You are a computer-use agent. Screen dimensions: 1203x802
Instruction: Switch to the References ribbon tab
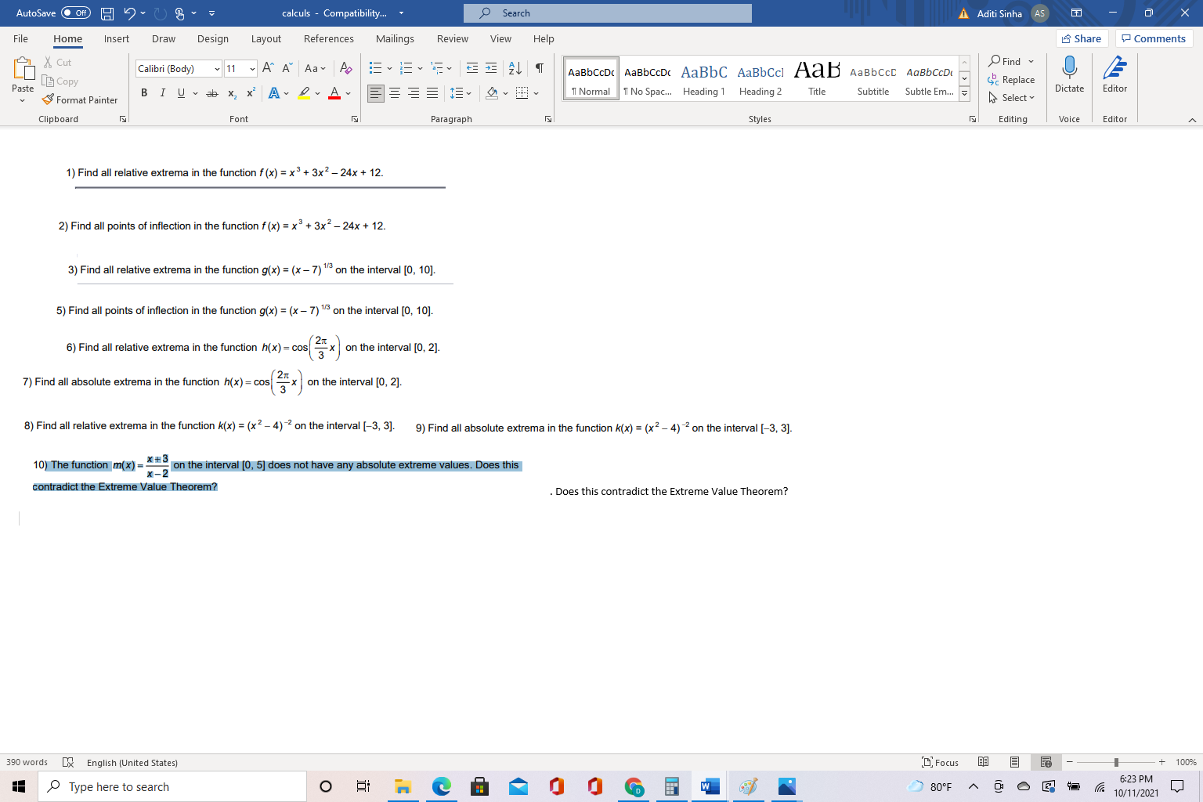(328, 38)
